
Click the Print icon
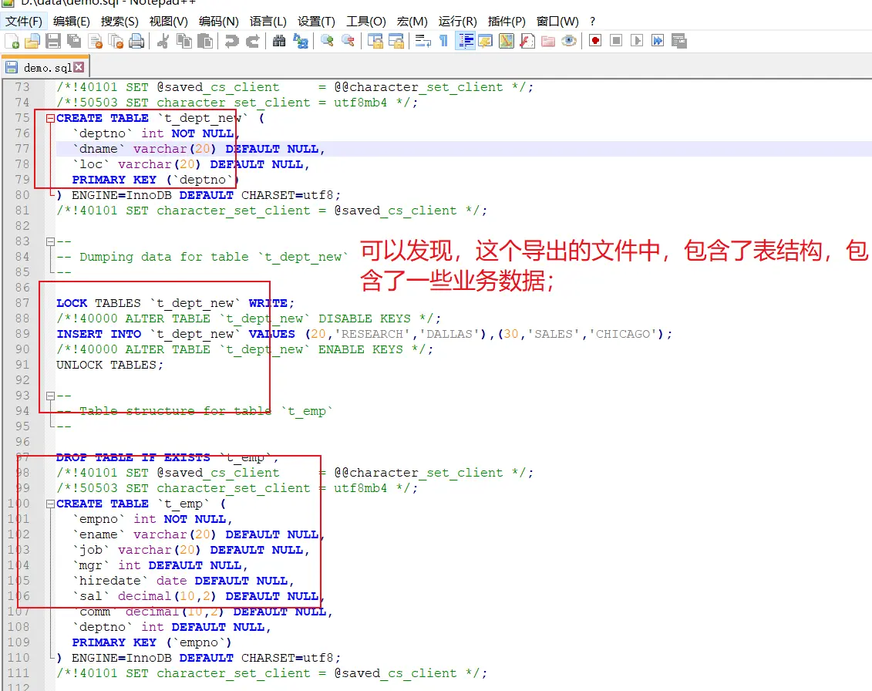136,41
